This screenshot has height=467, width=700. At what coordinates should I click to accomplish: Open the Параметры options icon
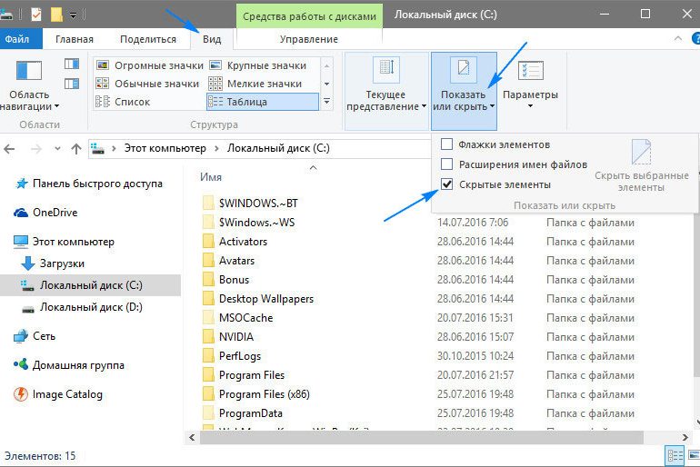(530, 72)
